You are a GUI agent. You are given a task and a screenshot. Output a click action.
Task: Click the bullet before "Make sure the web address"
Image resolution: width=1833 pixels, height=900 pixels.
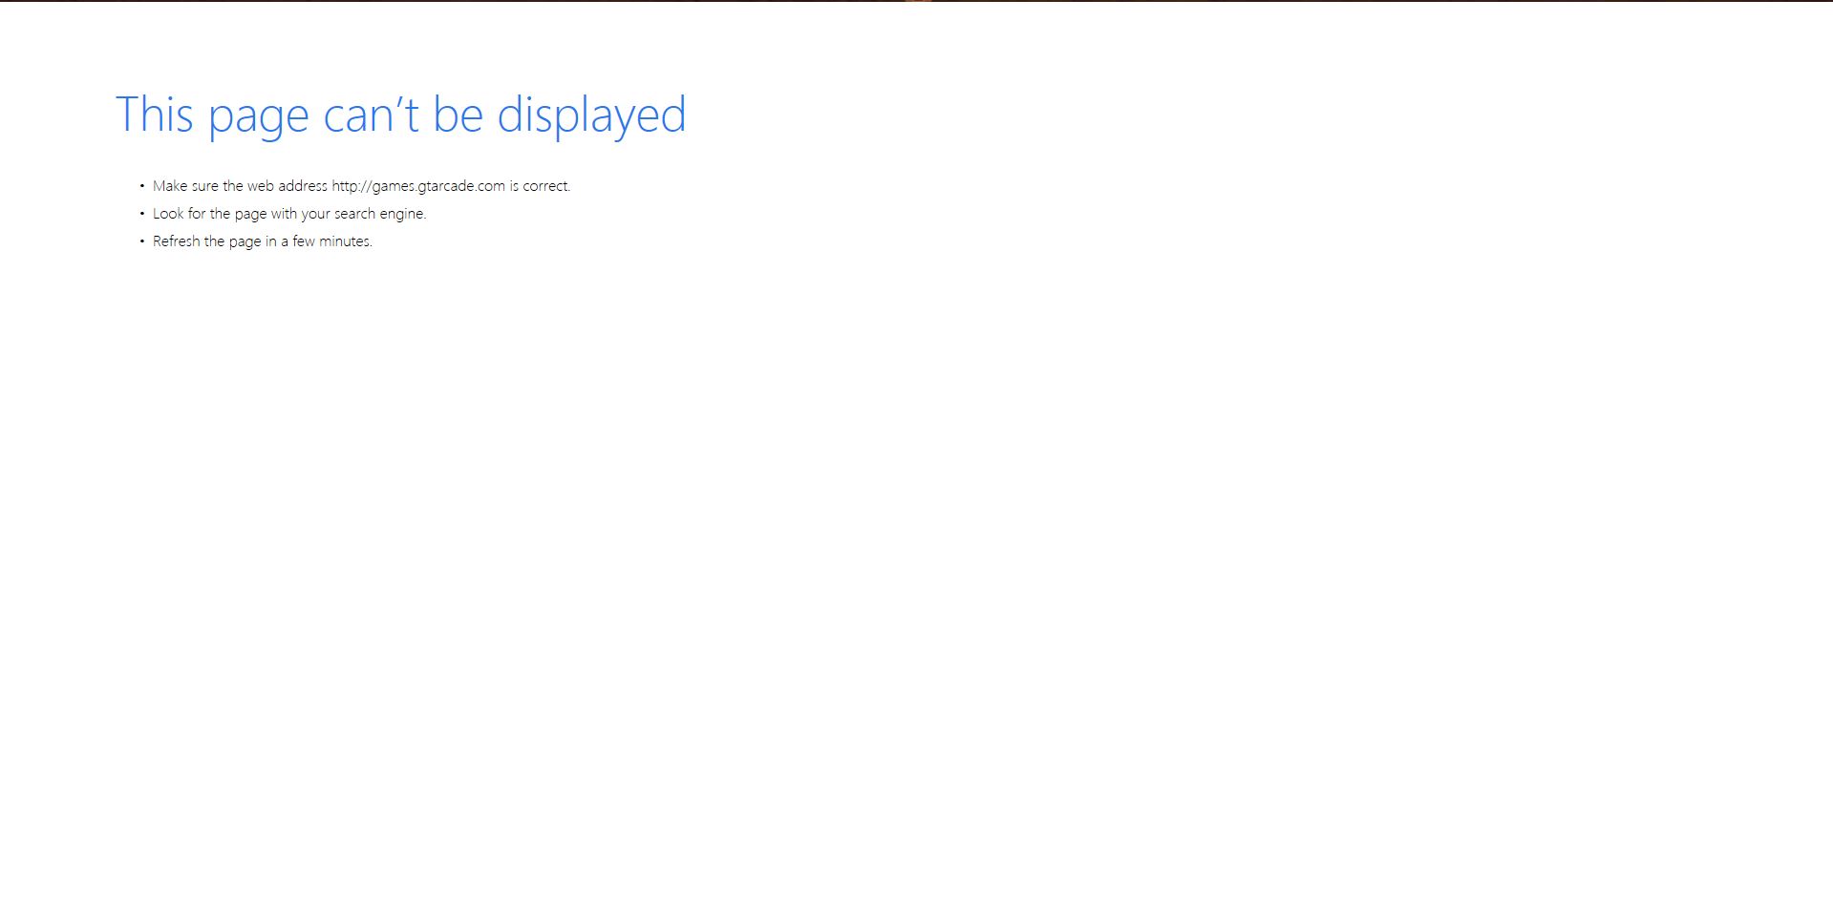(x=142, y=186)
